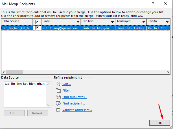
Task: Open the Validate addresses... link
Action: (77, 110)
